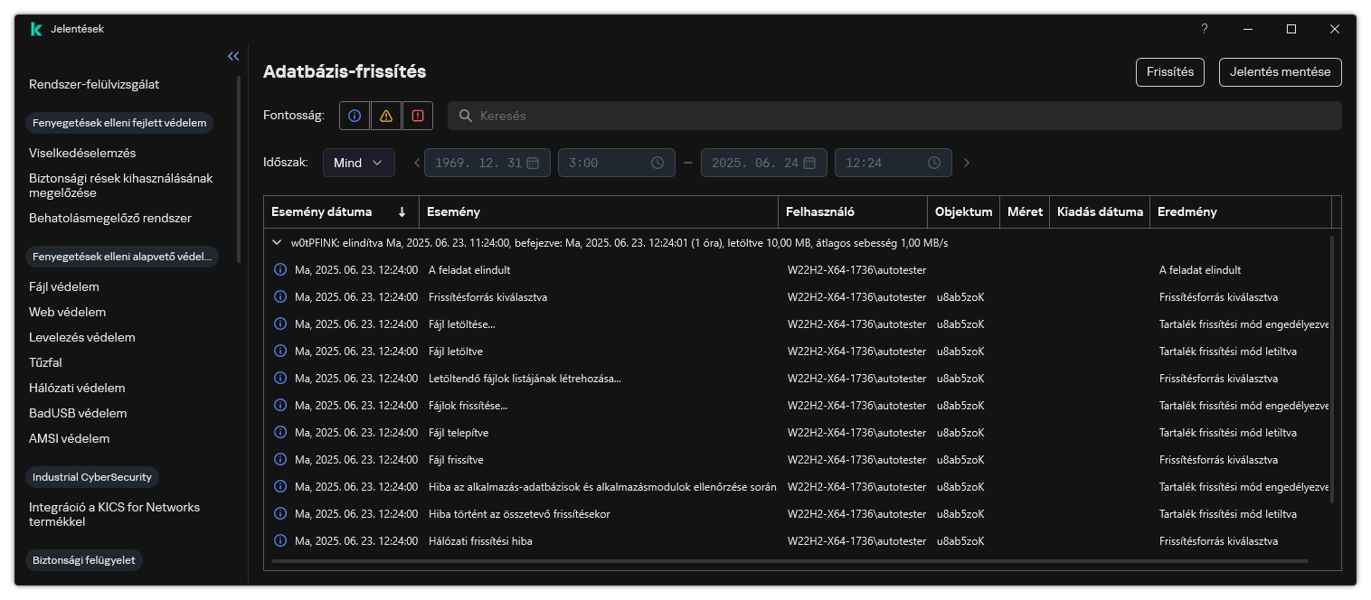The width and height of the screenshot is (1371, 600).
Task: Toggle the critical importance filter
Action: [x=417, y=116]
